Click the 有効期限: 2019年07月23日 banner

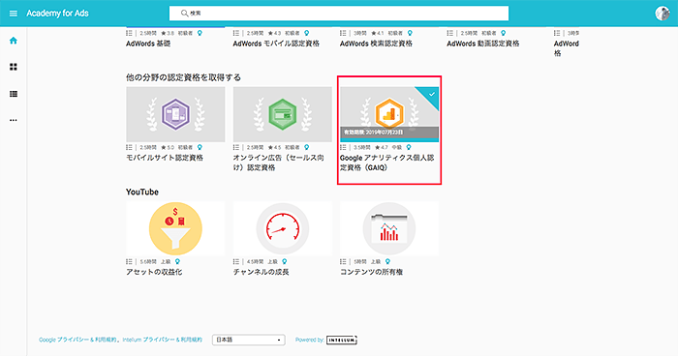point(389,133)
